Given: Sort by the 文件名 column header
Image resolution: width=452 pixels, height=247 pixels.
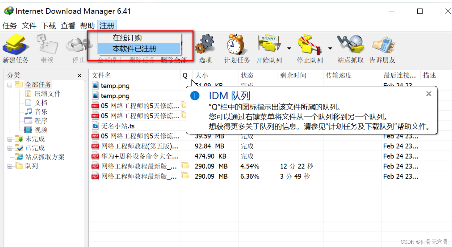Looking at the screenshot, I should pyautogui.click(x=135, y=75).
